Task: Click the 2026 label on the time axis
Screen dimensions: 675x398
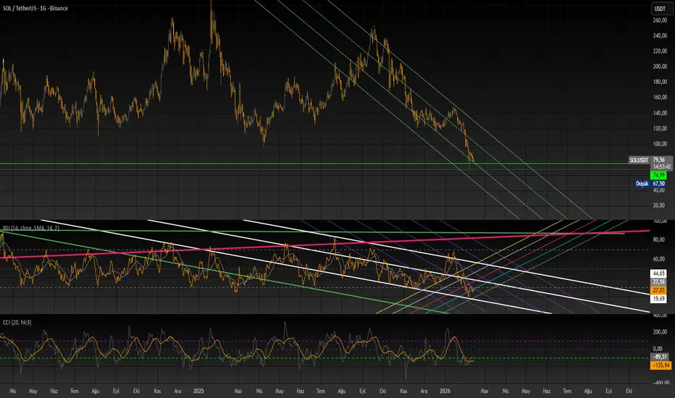Action: pos(446,391)
